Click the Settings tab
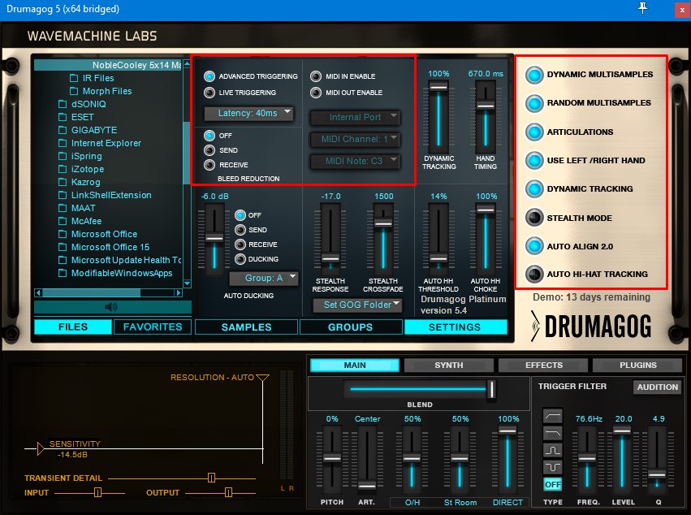 tap(455, 327)
